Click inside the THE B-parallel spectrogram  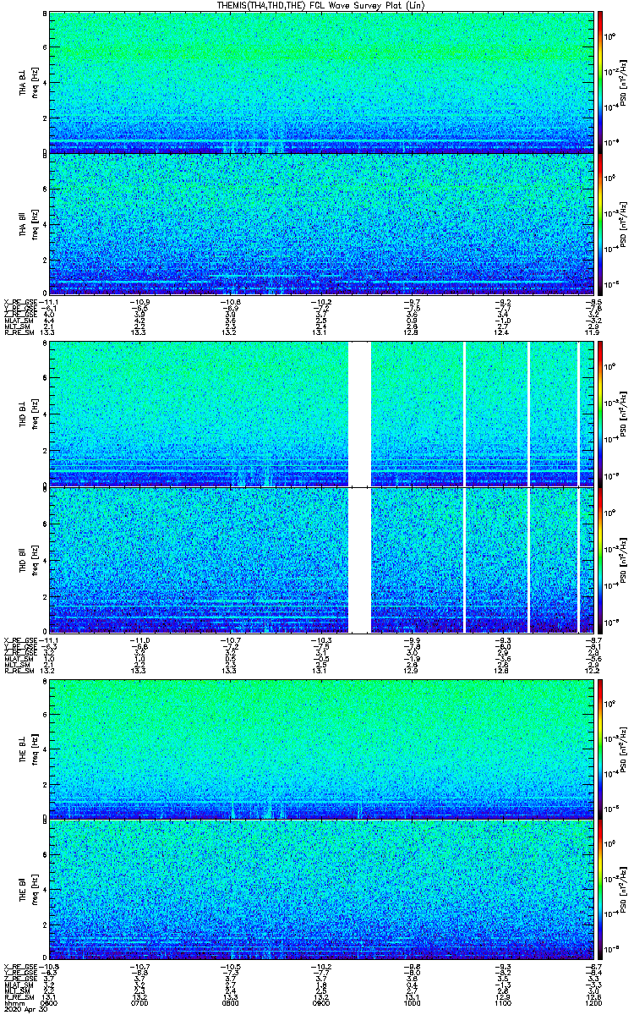point(320,890)
